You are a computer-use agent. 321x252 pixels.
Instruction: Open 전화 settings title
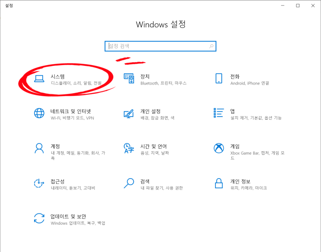pyautogui.click(x=235, y=77)
